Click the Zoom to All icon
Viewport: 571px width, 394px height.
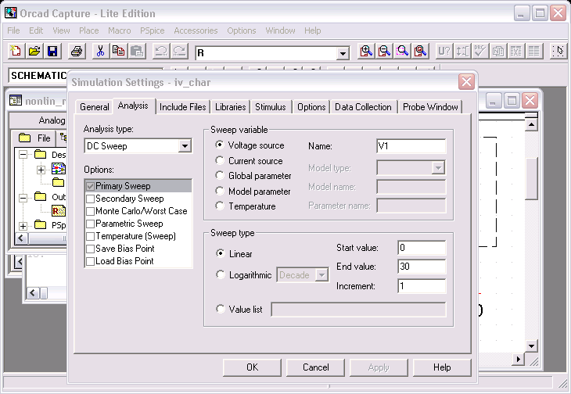click(421, 51)
